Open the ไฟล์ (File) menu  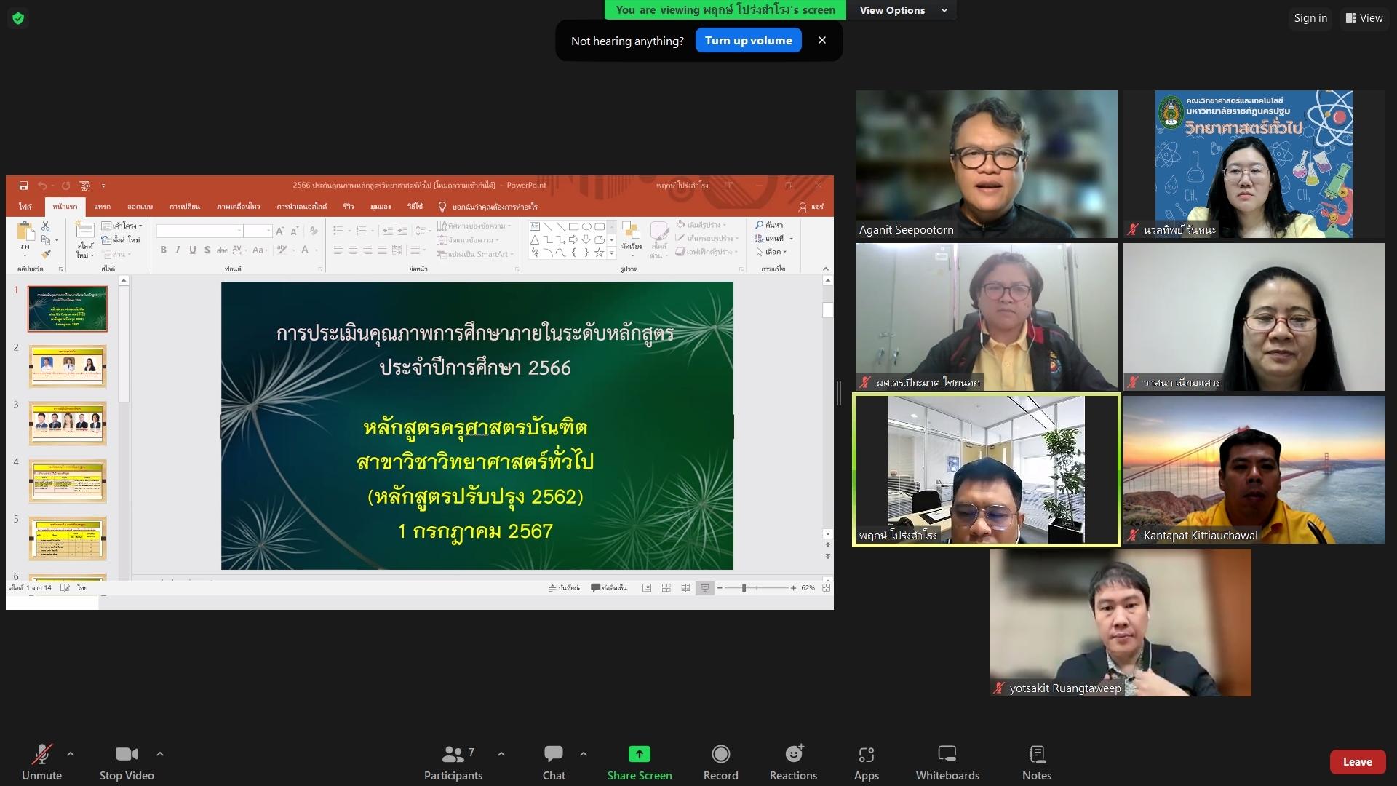point(26,207)
